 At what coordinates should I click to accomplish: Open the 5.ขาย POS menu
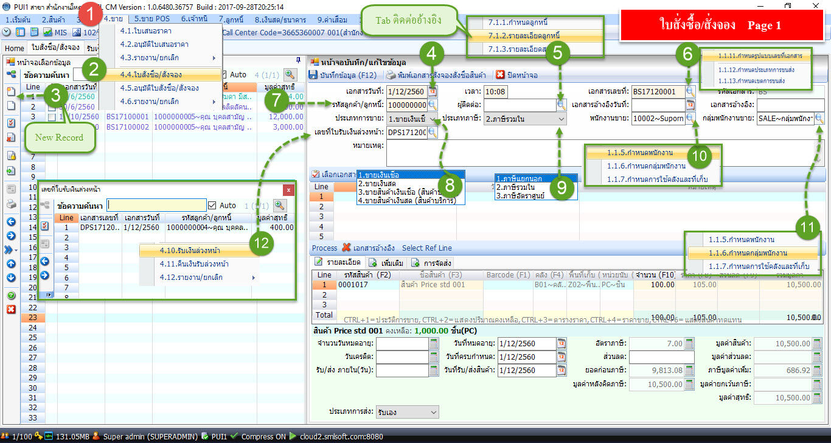152,19
